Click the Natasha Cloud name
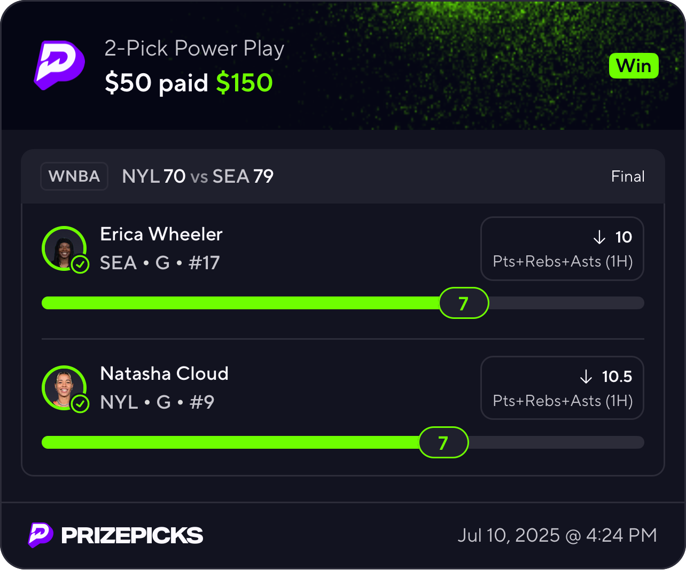 [x=165, y=373]
